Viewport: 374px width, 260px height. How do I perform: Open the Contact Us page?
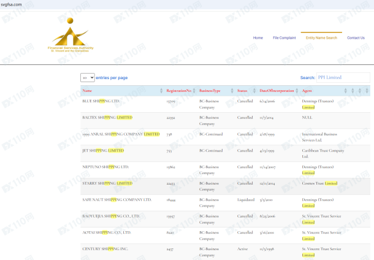(x=356, y=37)
